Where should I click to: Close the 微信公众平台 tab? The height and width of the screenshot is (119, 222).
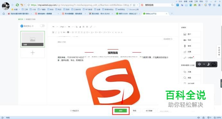pos(166,13)
